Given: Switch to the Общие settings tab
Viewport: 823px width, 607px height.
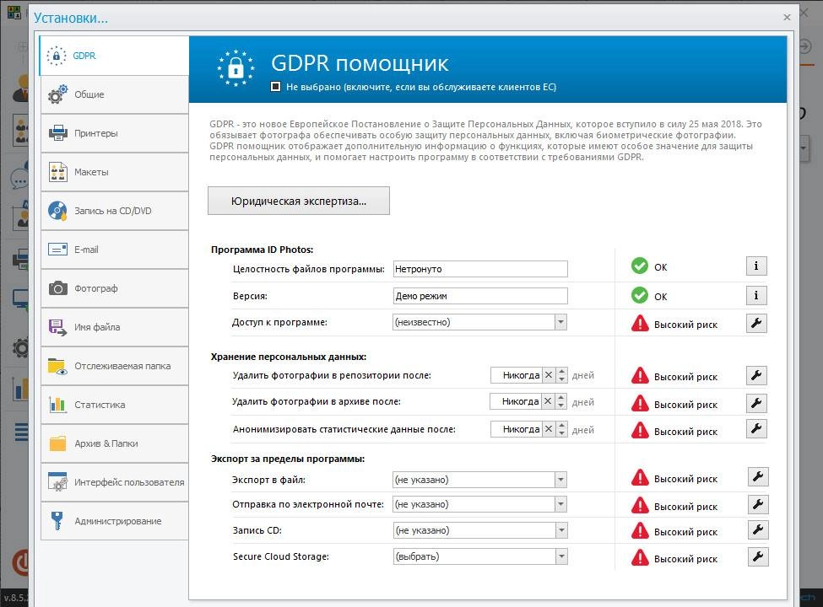Looking at the screenshot, I should pos(115,94).
